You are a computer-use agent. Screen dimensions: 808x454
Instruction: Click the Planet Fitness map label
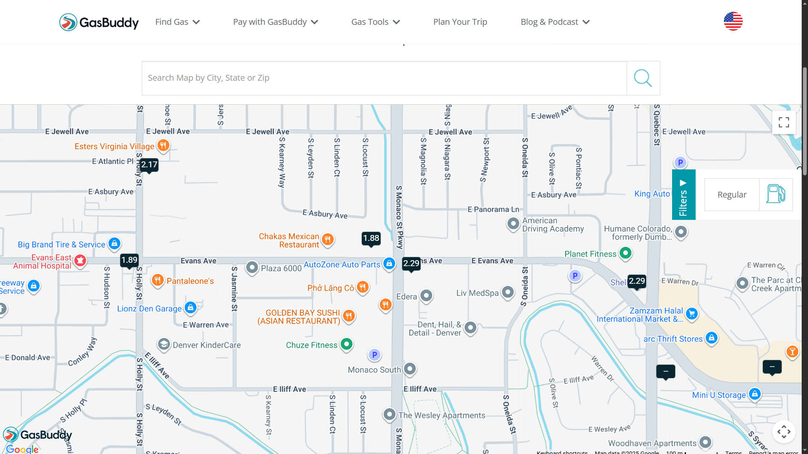point(590,254)
